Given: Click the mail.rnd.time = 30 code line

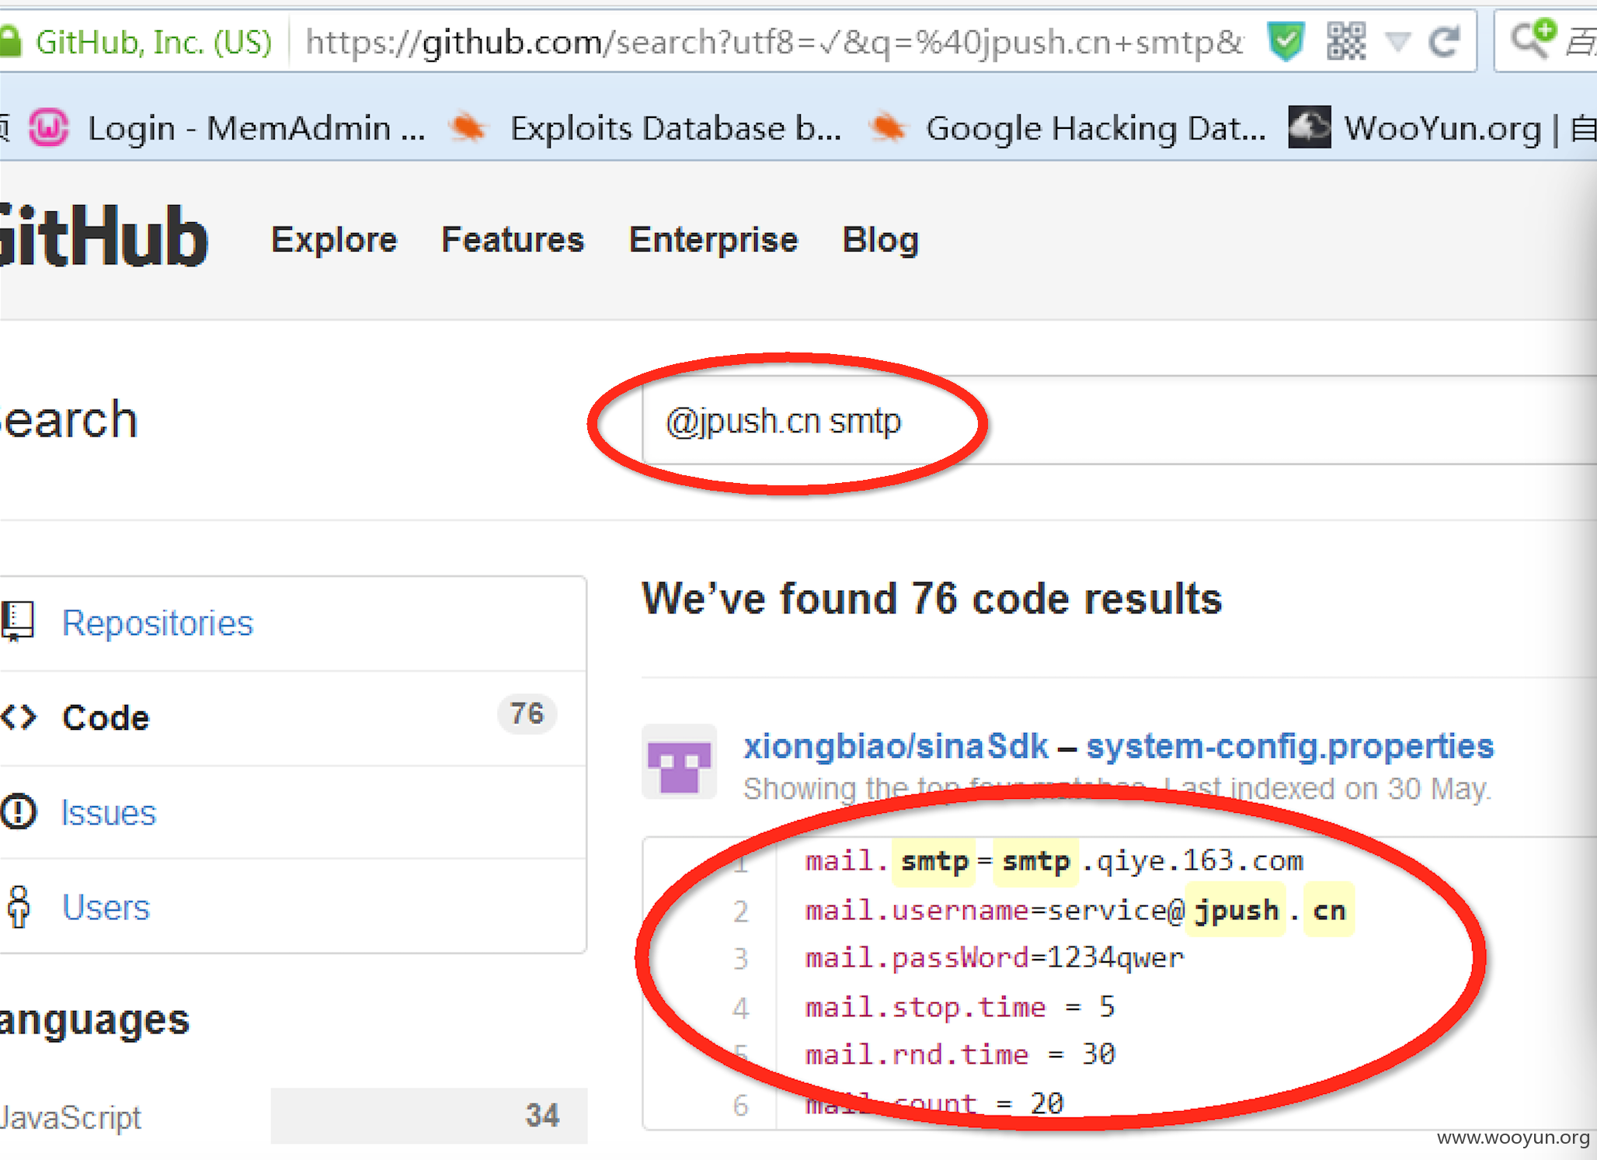Looking at the screenshot, I should click(960, 1054).
